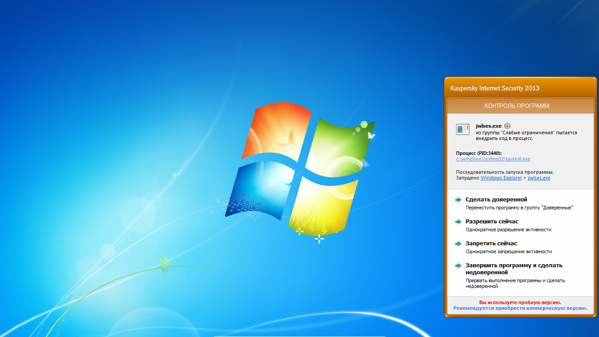Click the jwlses.exe program icon
The width and height of the screenshot is (599, 337).
pos(462,129)
